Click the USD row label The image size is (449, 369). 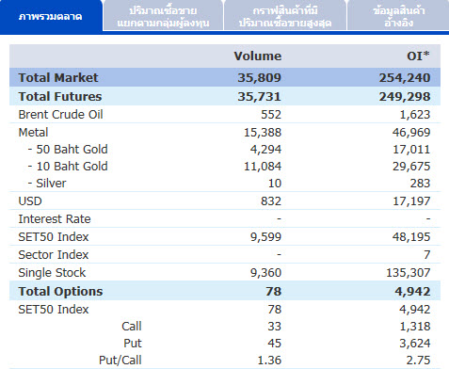tap(30, 201)
